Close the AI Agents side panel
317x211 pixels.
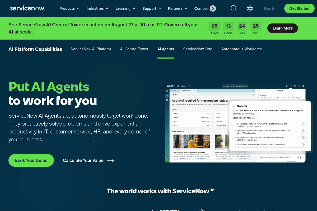point(303,90)
